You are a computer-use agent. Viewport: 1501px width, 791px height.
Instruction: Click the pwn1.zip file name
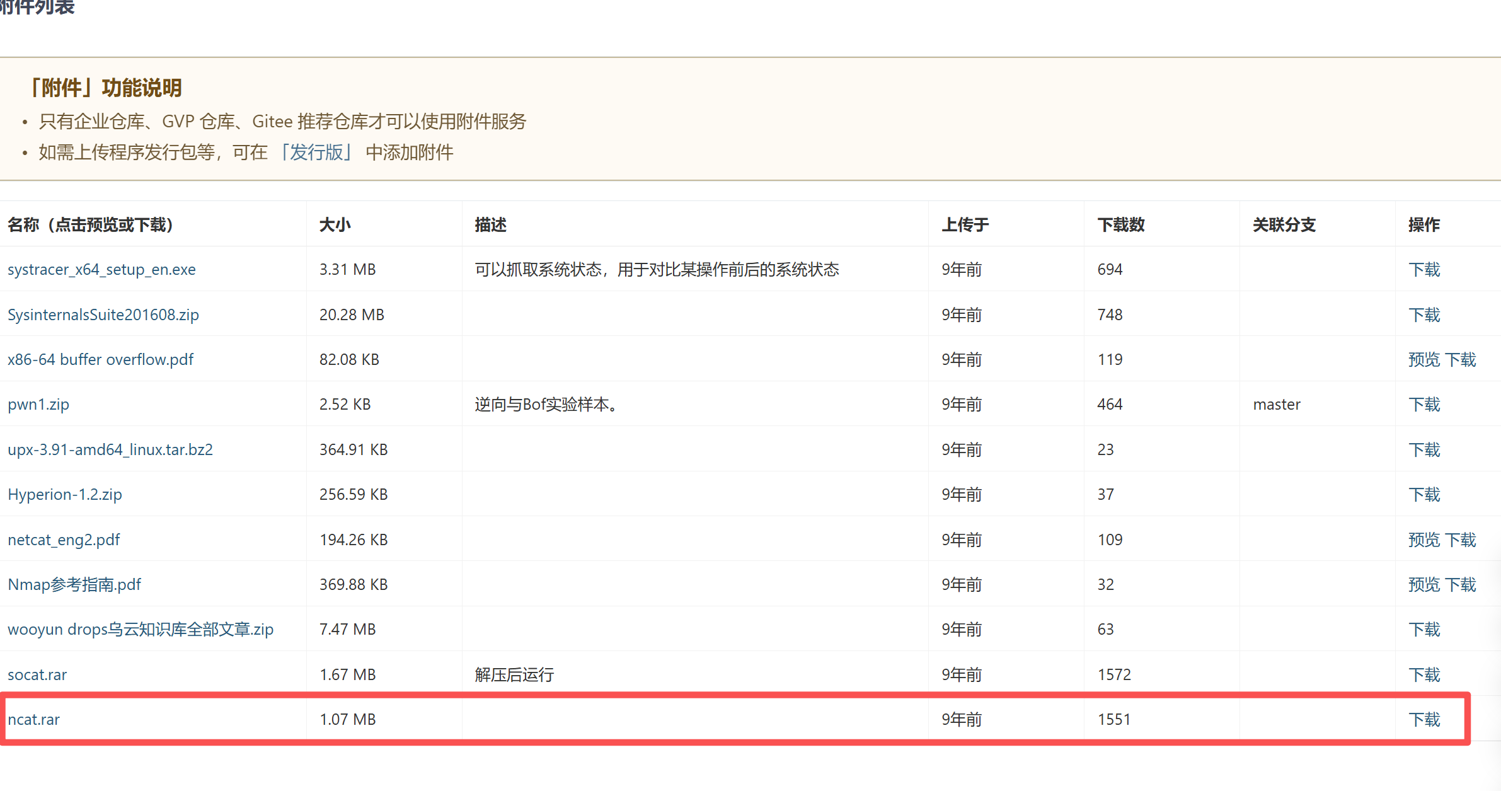[38, 404]
